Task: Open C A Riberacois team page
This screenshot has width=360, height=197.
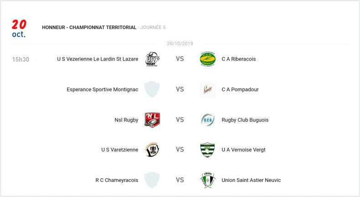Action: tap(239, 59)
